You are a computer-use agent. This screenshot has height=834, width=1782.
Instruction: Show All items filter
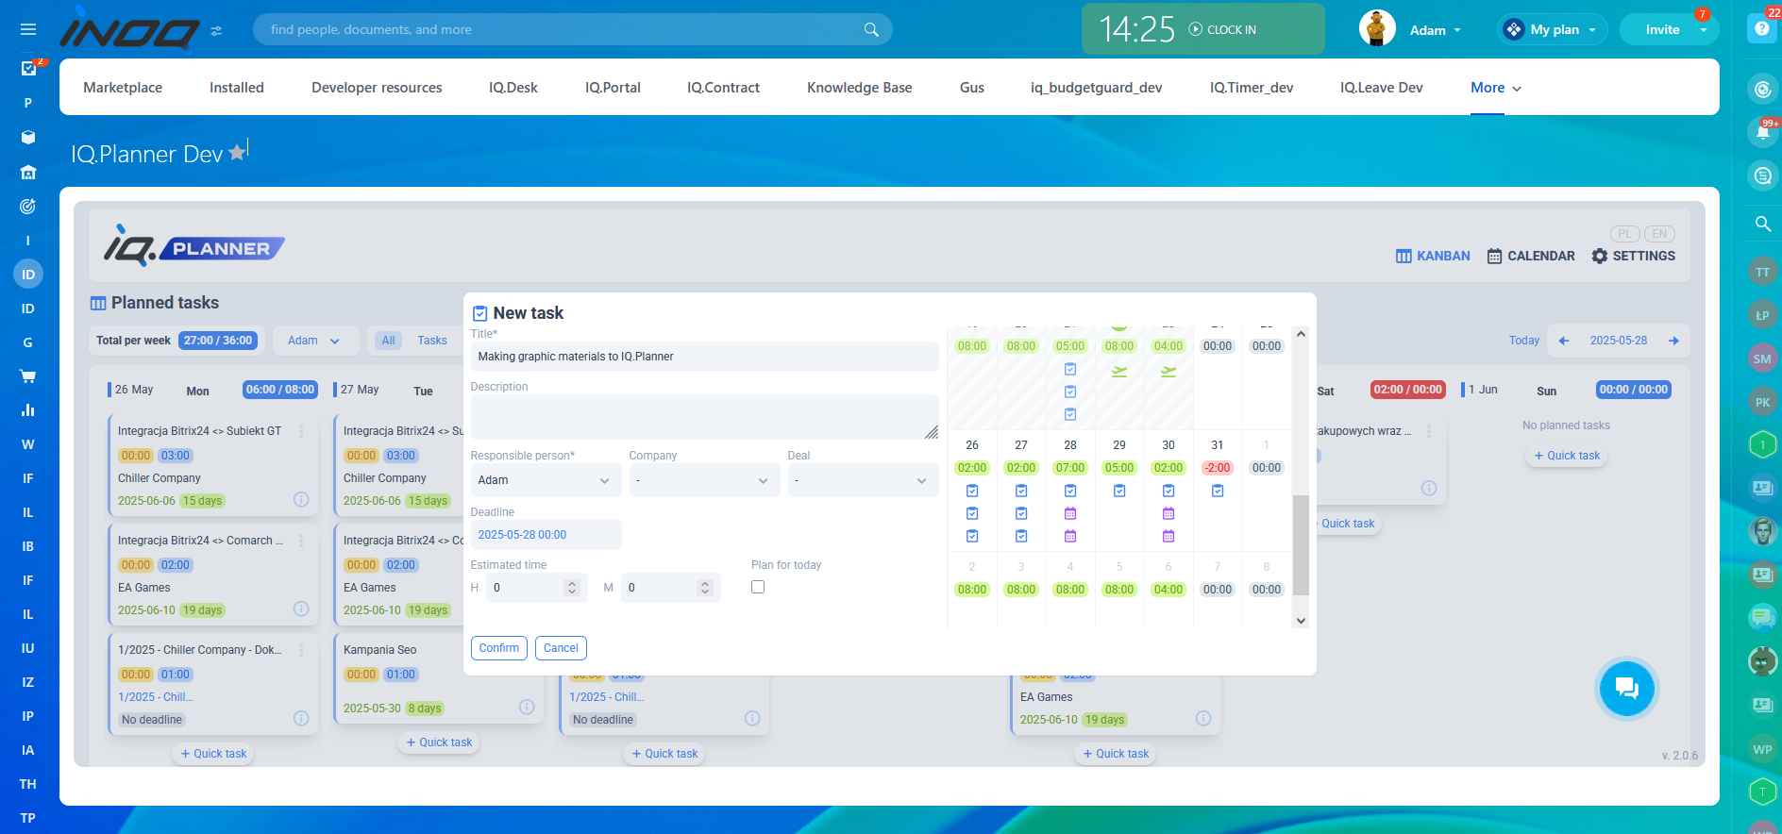[388, 341]
